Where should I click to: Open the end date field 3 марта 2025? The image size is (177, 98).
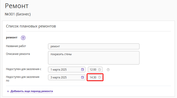[x=67, y=77]
